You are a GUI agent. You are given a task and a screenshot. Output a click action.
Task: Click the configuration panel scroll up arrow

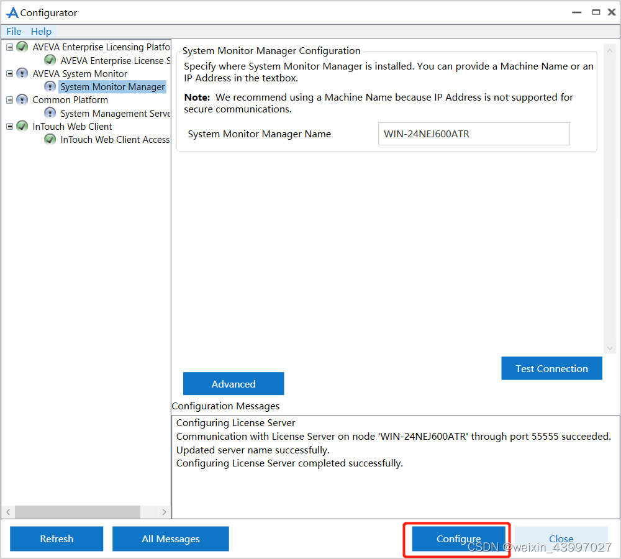(610, 51)
